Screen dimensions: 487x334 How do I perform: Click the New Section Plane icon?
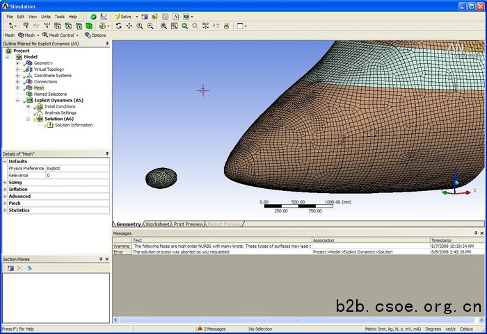click(10, 267)
